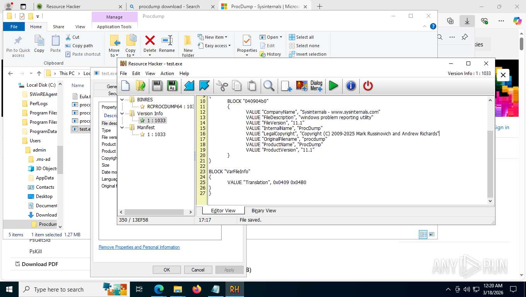Click Remove Properties and Personal Information link
This screenshot has height=297, width=526.
coord(139,247)
